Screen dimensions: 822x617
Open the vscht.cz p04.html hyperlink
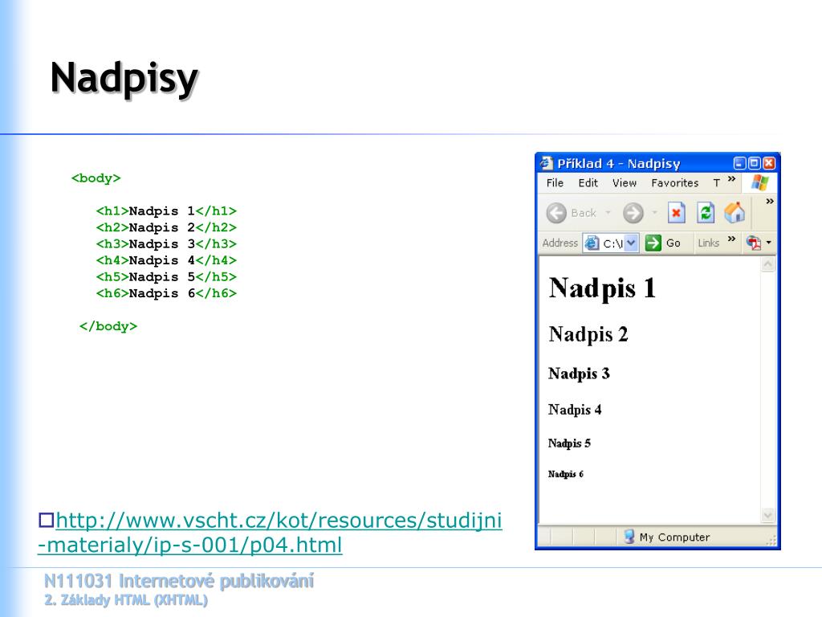coord(270,533)
